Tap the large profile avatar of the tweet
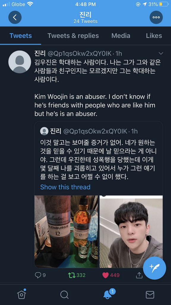 pos(20,62)
